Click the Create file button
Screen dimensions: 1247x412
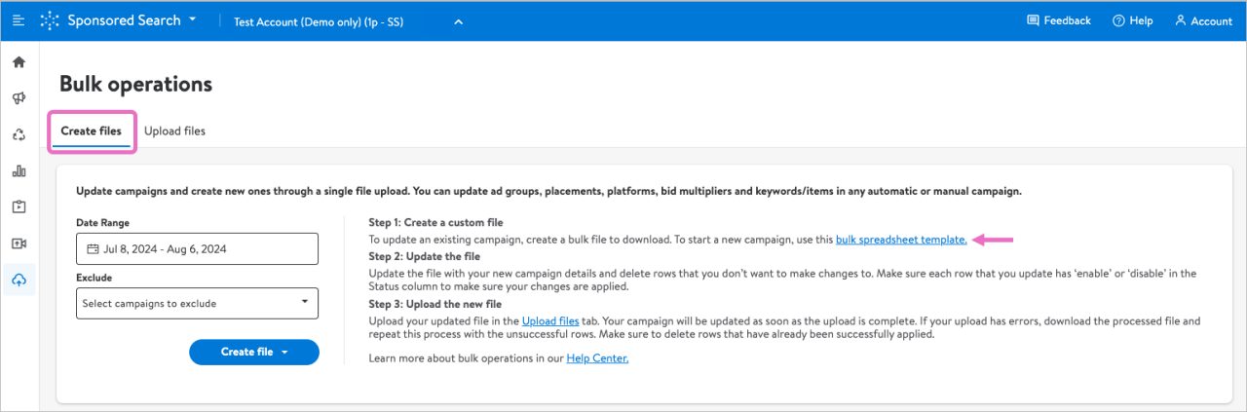coord(253,353)
